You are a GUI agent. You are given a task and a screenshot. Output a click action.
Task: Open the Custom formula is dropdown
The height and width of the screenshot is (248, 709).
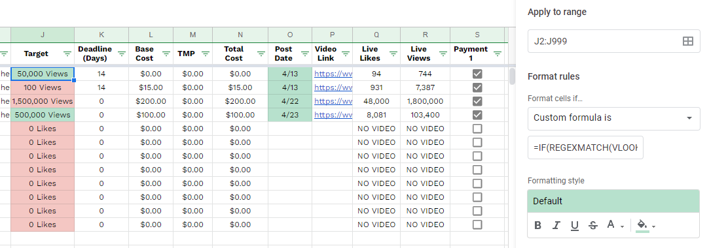click(x=613, y=118)
